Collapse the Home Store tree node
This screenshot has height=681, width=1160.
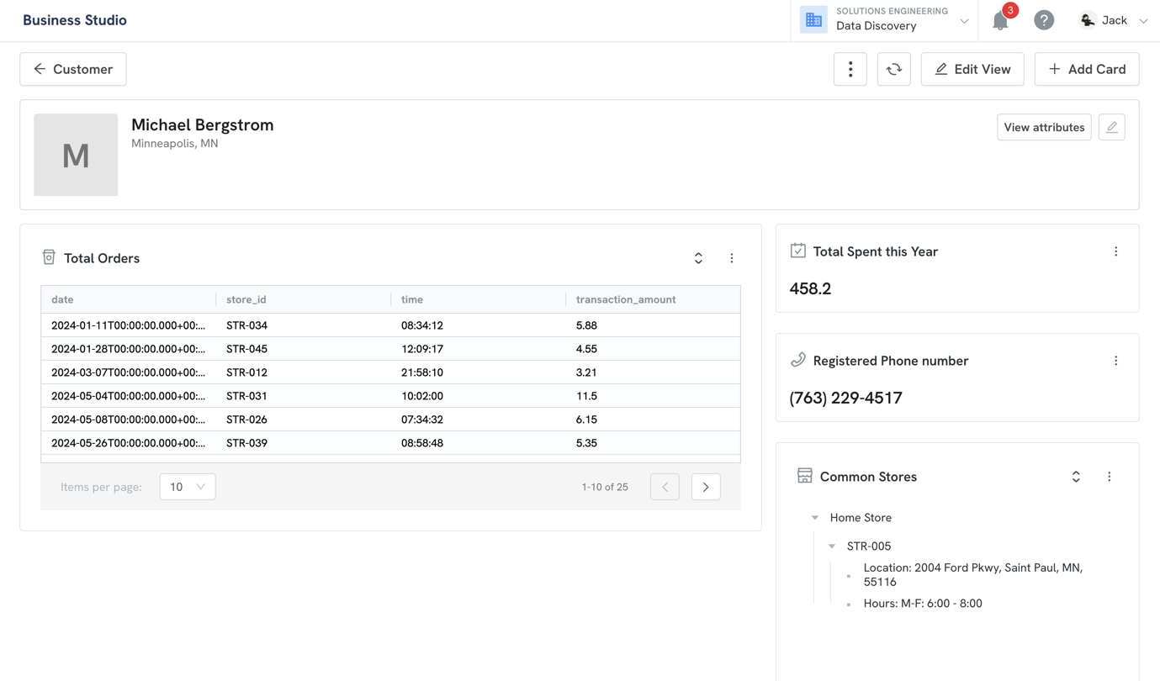(x=815, y=518)
